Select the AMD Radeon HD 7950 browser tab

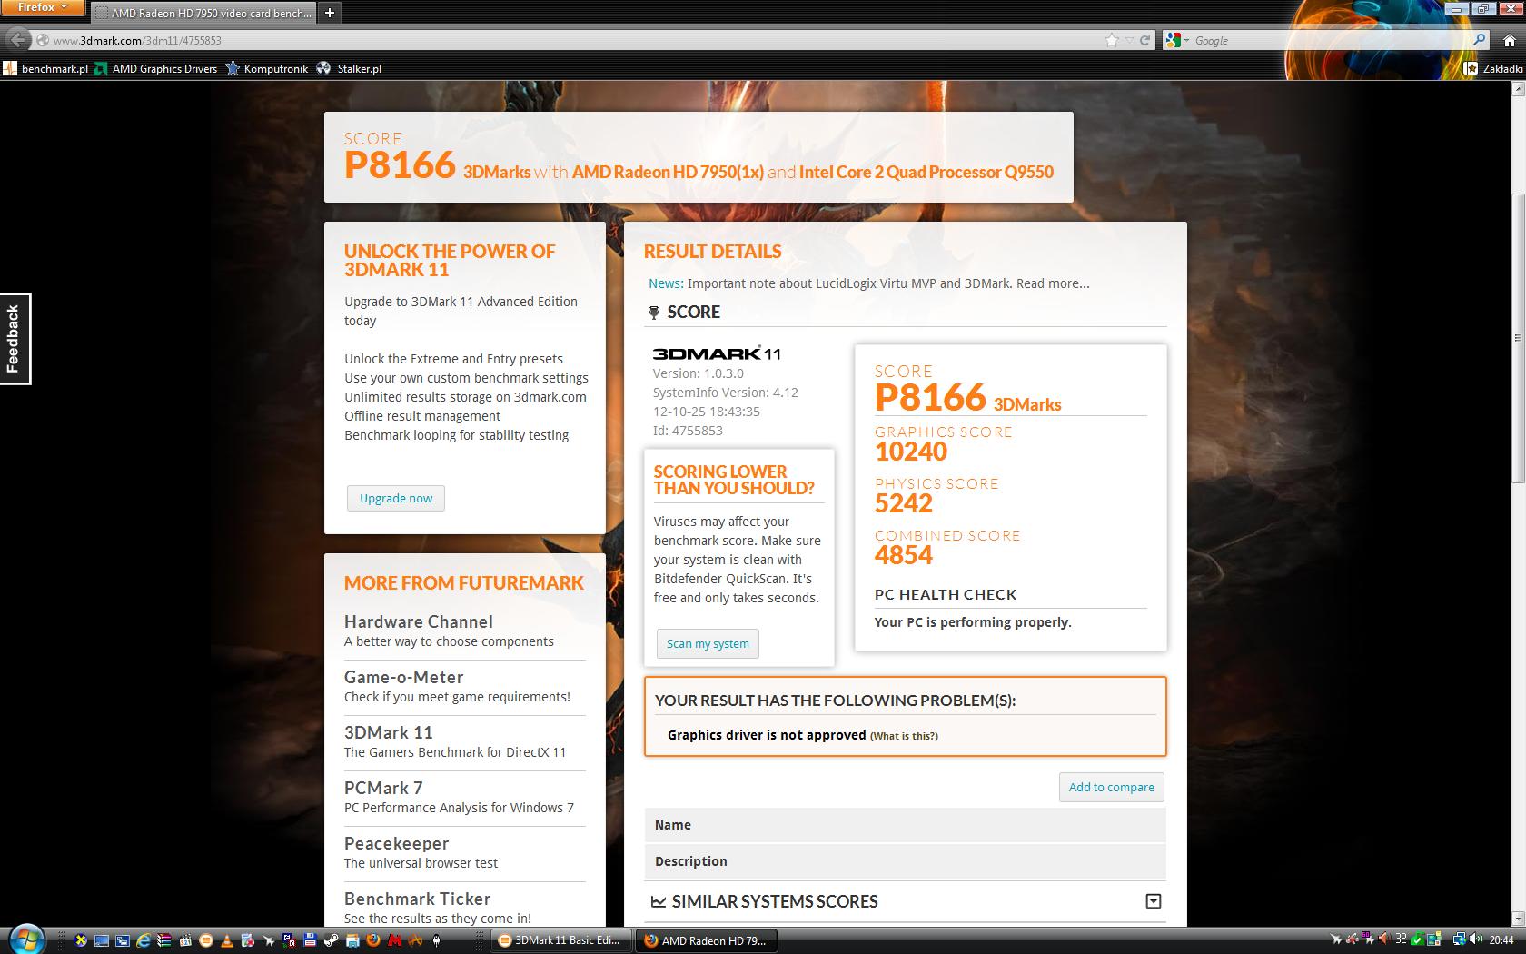tap(204, 13)
